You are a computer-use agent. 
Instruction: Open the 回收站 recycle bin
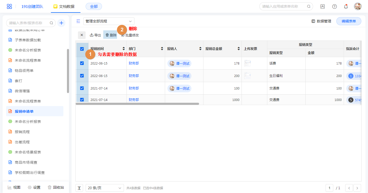click(x=56, y=187)
